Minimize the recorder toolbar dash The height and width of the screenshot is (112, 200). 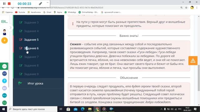(47, 2)
